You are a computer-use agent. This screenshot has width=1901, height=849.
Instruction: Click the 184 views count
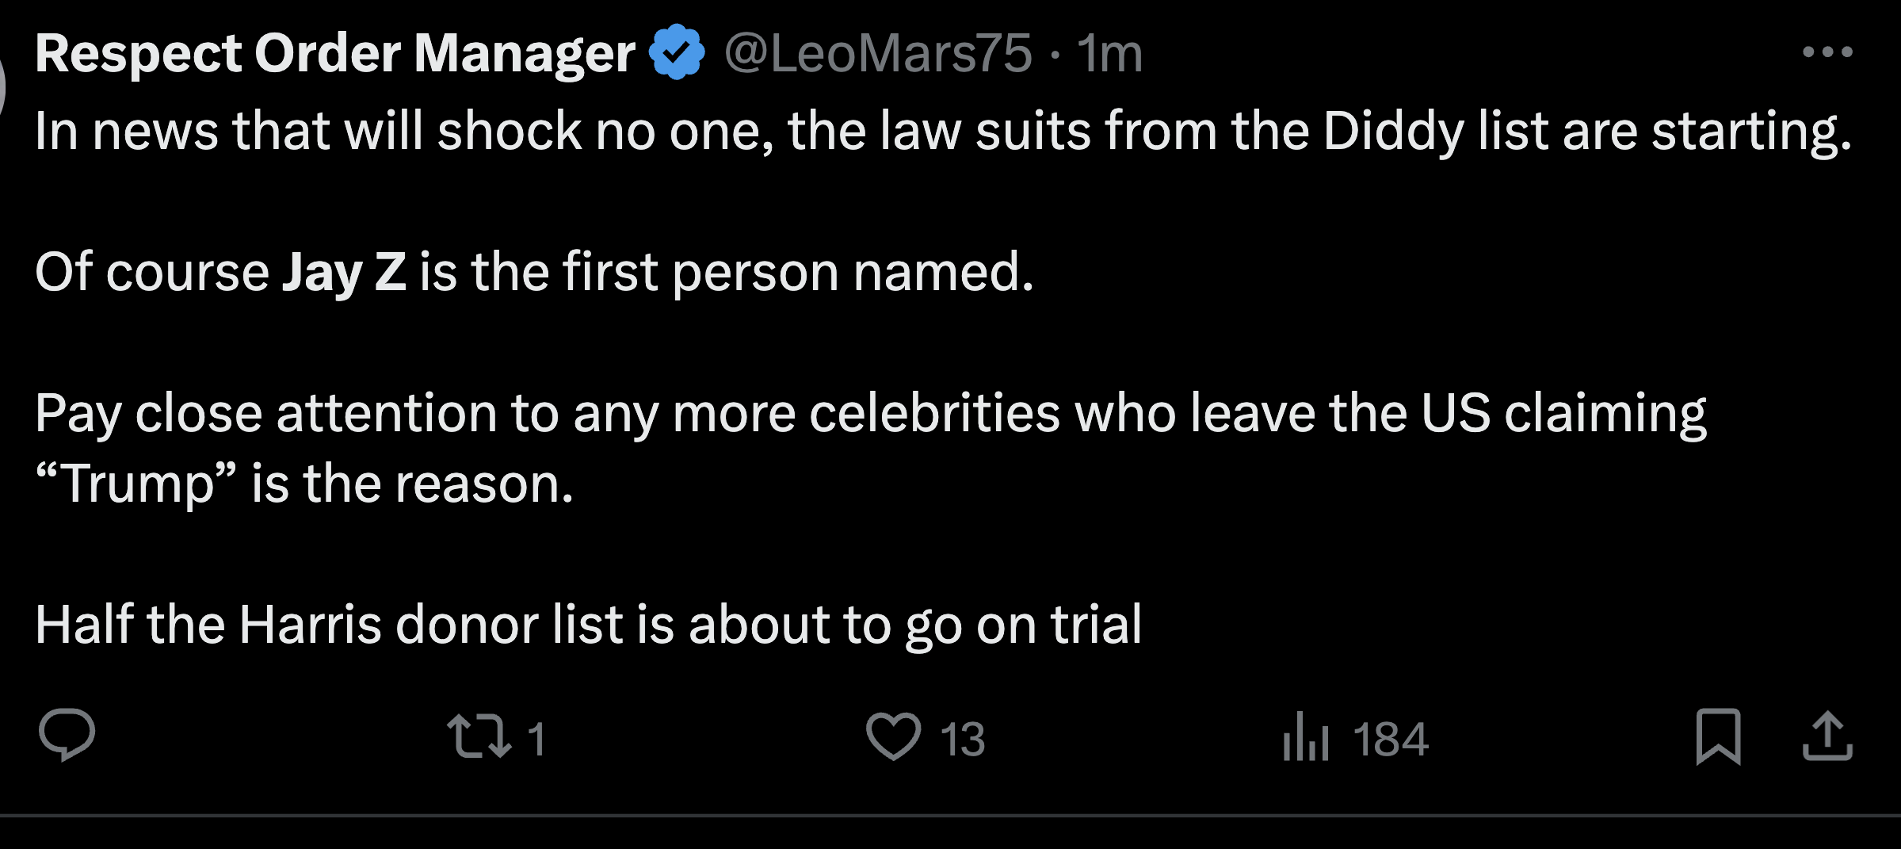(1391, 739)
